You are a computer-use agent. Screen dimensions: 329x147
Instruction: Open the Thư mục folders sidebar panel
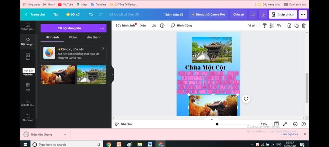[28, 117]
